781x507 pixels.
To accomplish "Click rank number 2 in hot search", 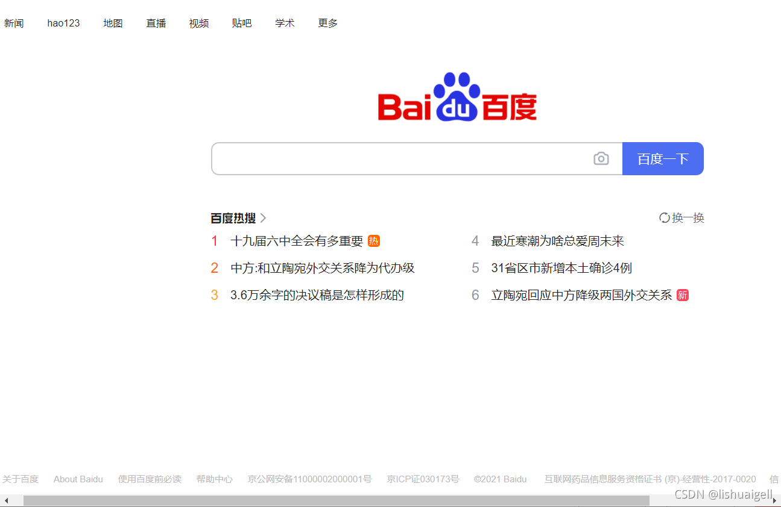I will tap(215, 268).
